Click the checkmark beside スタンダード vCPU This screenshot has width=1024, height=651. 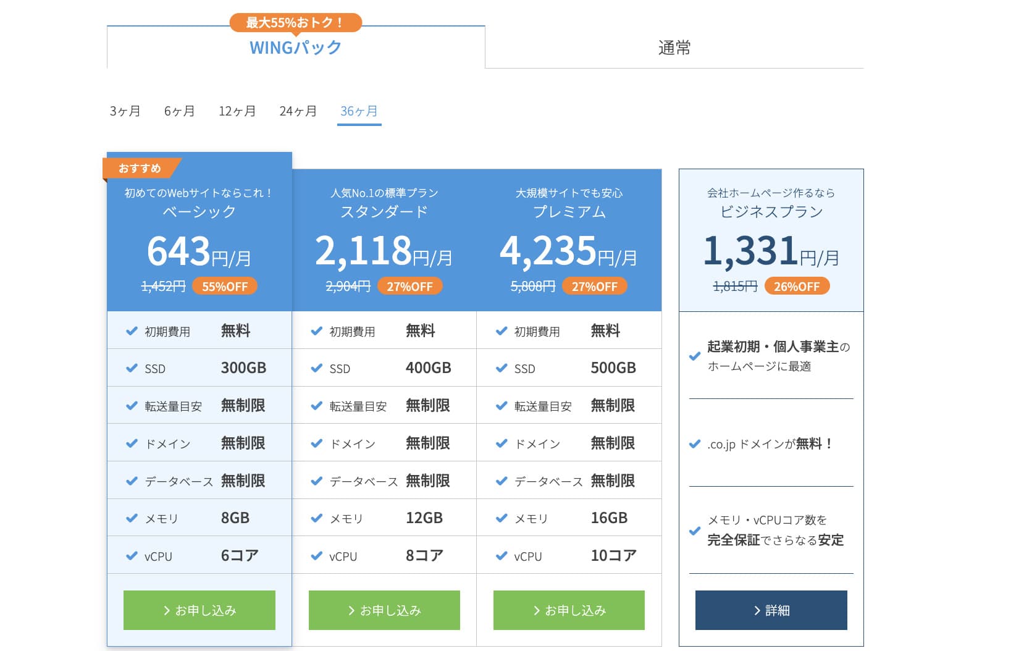pyautogui.click(x=316, y=556)
